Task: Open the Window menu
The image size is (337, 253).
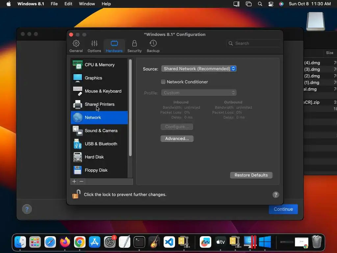Action: click(87, 4)
